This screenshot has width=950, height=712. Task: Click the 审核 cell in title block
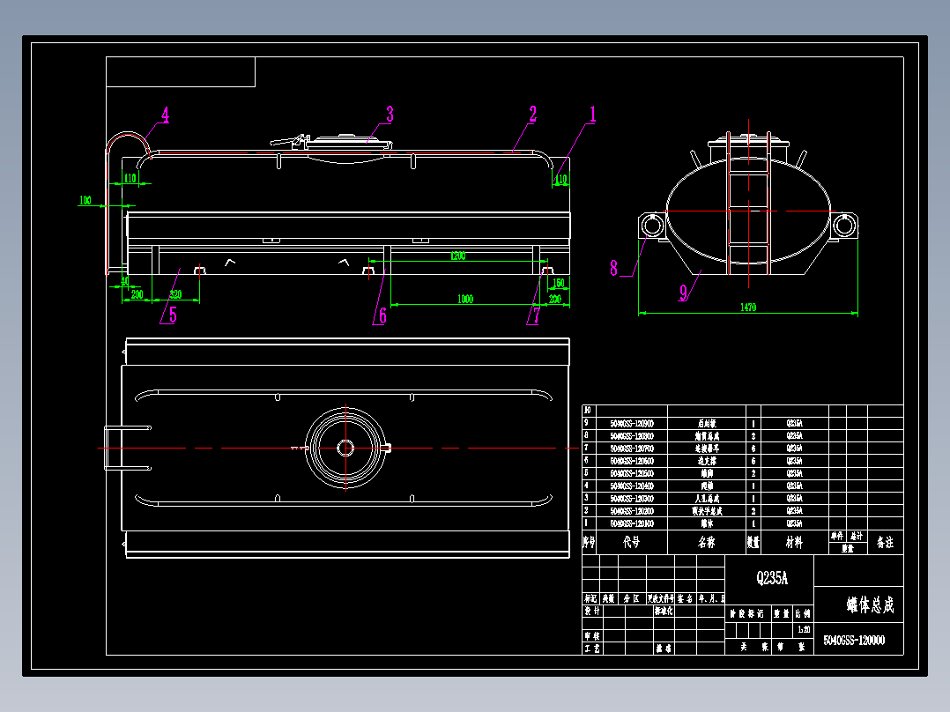pyautogui.click(x=592, y=635)
